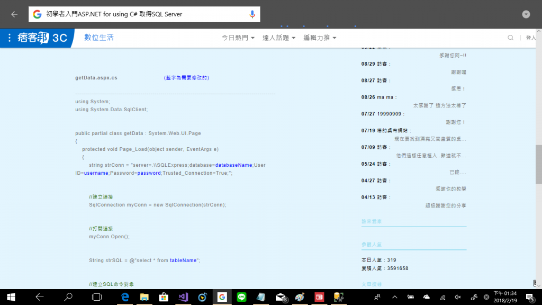
Task: Open OneDrive cloud tray icon
Action: (427, 297)
